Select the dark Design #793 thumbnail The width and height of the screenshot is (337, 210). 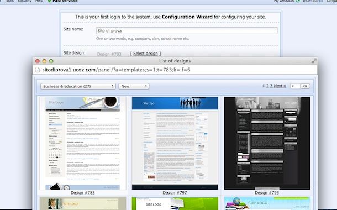click(267, 143)
